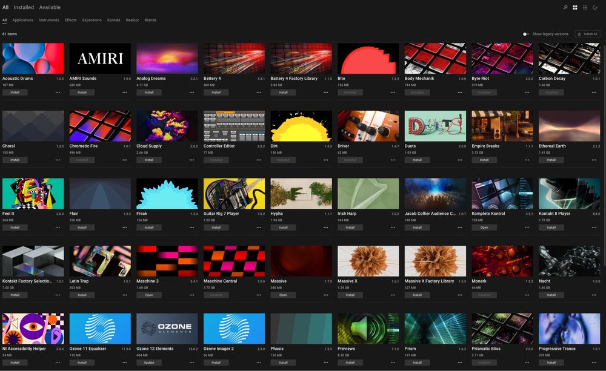Open more options for Feel It
The width and height of the screenshot is (606, 371).
pyautogui.click(x=58, y=228)
